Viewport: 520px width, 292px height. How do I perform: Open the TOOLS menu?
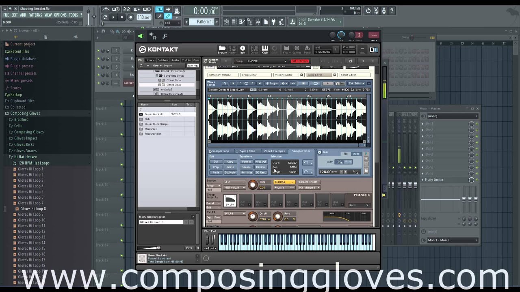pyautogui.click(x=74, y=15)
